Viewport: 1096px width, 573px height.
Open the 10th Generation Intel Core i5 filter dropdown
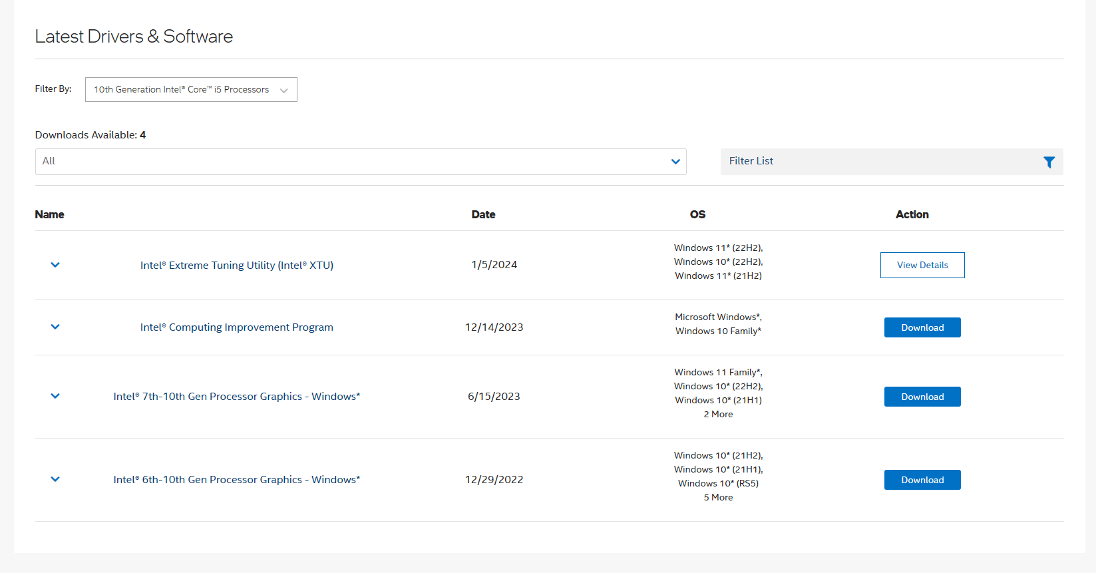[191, 90]
